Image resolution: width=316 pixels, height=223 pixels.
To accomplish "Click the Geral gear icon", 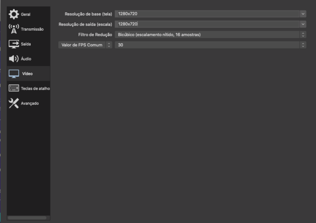I will click(14, 14).
